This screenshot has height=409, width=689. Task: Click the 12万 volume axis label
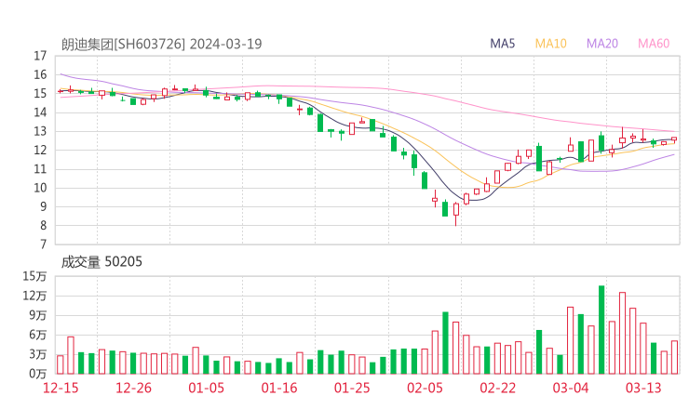pyautogui.click(x=34, y=296)
